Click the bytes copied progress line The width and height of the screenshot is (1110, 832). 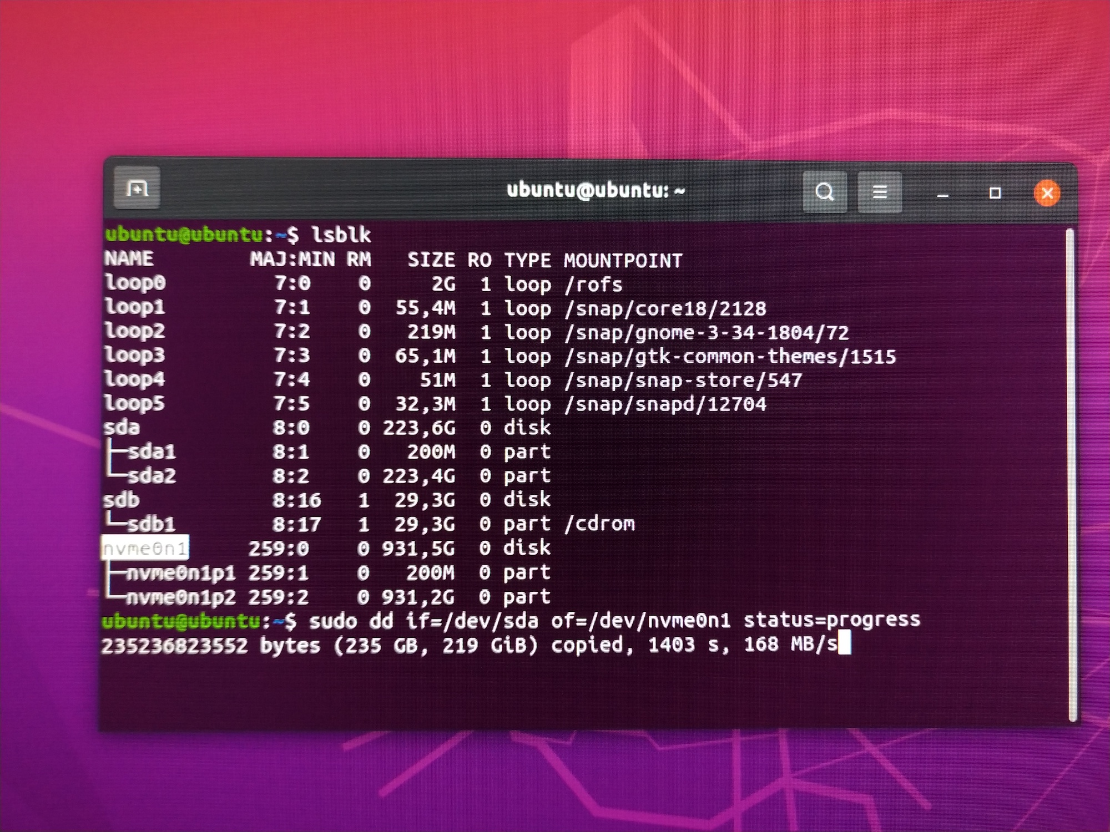coord(469,645)
